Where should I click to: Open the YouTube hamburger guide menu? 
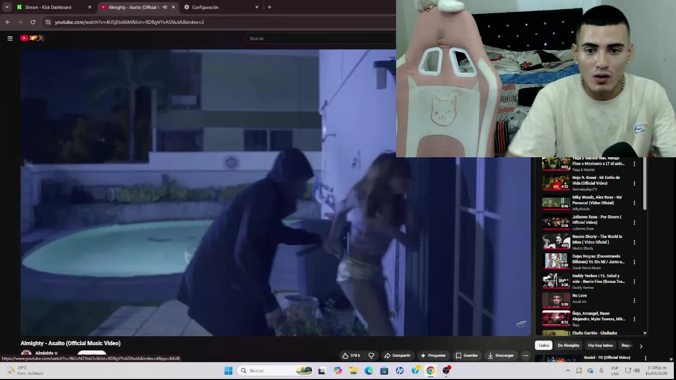click(10, 38)
